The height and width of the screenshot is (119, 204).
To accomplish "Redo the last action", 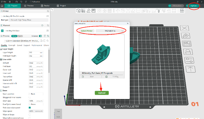I will (26, 2).
